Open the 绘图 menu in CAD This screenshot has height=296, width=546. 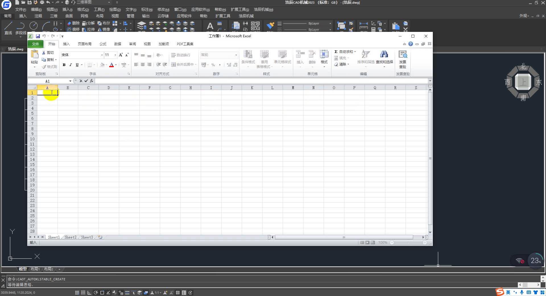[114, 9]
